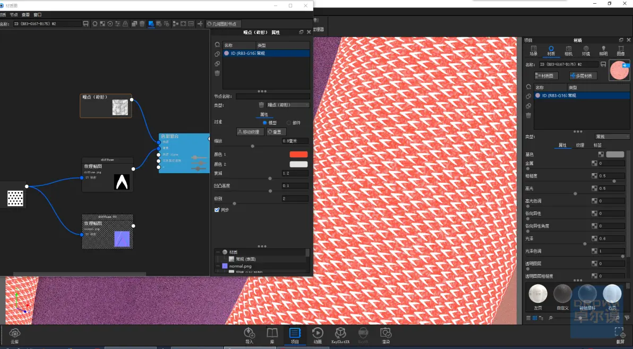The height and width of the screenshot is (349, 633).
Task: Click the 颜色 2 white swatch
Action: [x=298, y=164]
